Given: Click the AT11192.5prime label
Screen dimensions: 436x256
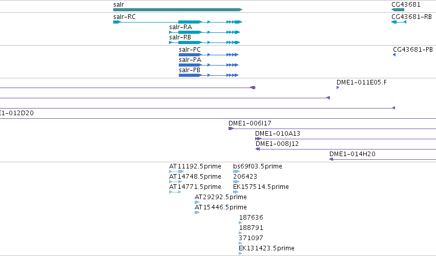Looking at the screenshot, I should [195, 166].
